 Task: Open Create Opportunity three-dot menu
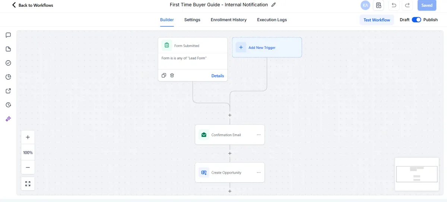point(259,173)
